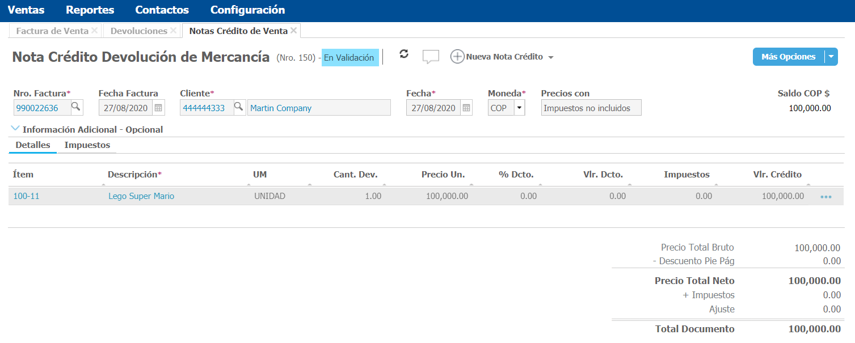855x343 pixels.
Task: Open the Reportes menu
Action: pos(90,10)
